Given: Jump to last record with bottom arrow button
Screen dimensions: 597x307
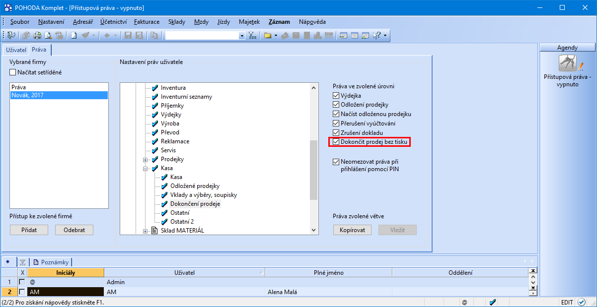Looking at the screenshot, I should click(533, 288).
